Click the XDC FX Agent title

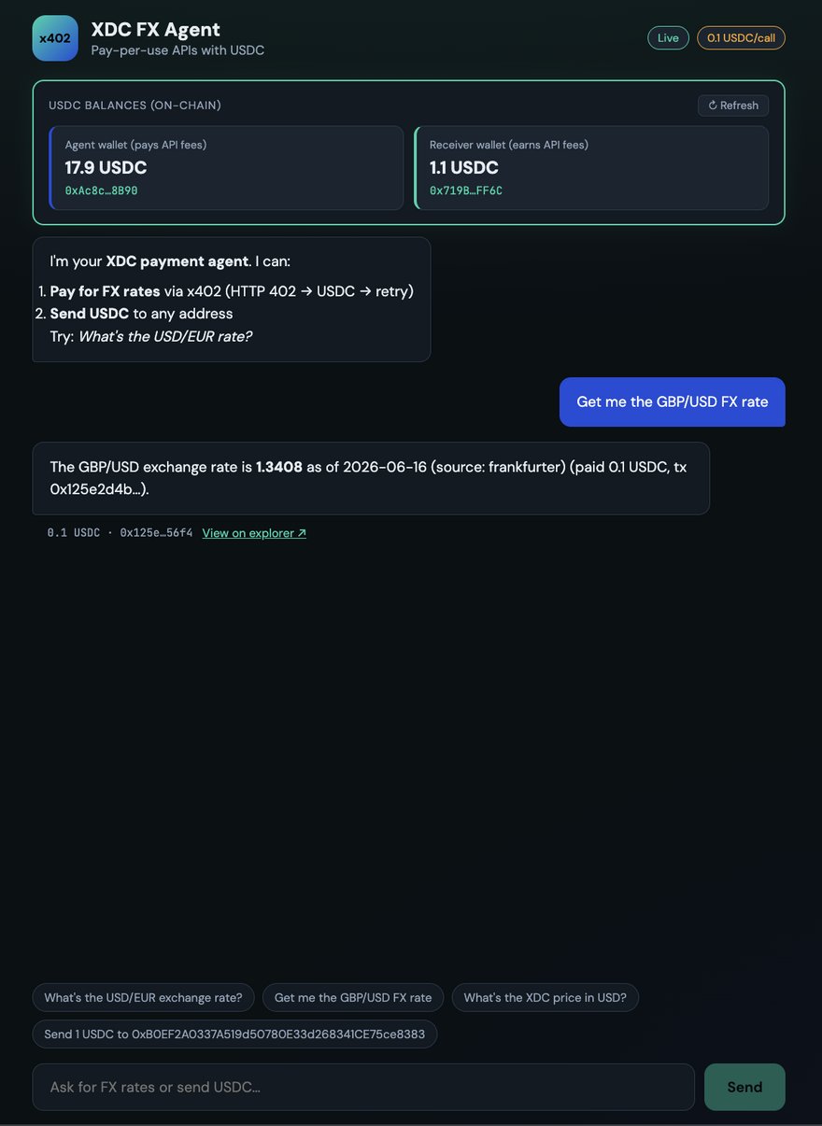click(x=155, y=30)
